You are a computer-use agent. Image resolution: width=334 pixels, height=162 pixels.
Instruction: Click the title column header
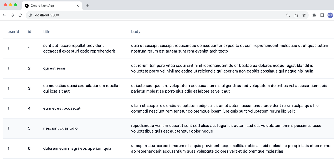pos(47,32)
